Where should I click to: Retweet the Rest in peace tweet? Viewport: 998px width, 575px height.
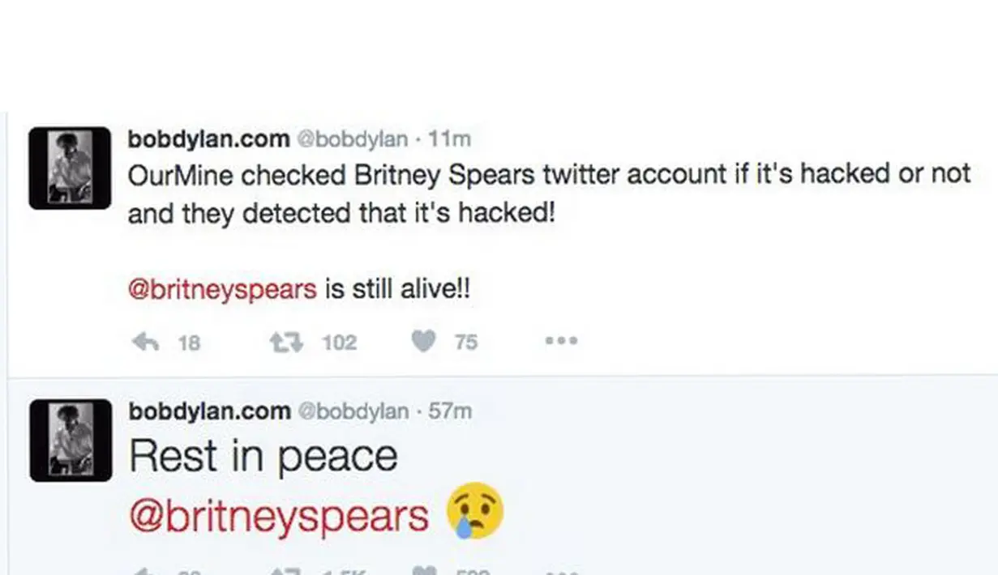click(x=285, y=571)
